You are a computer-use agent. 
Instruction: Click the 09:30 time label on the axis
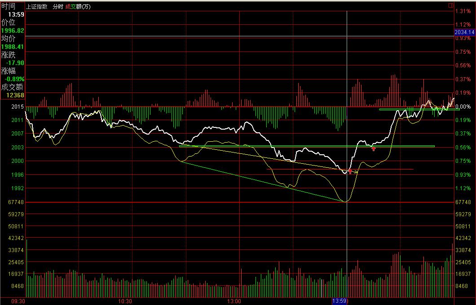tap(18, 301)
